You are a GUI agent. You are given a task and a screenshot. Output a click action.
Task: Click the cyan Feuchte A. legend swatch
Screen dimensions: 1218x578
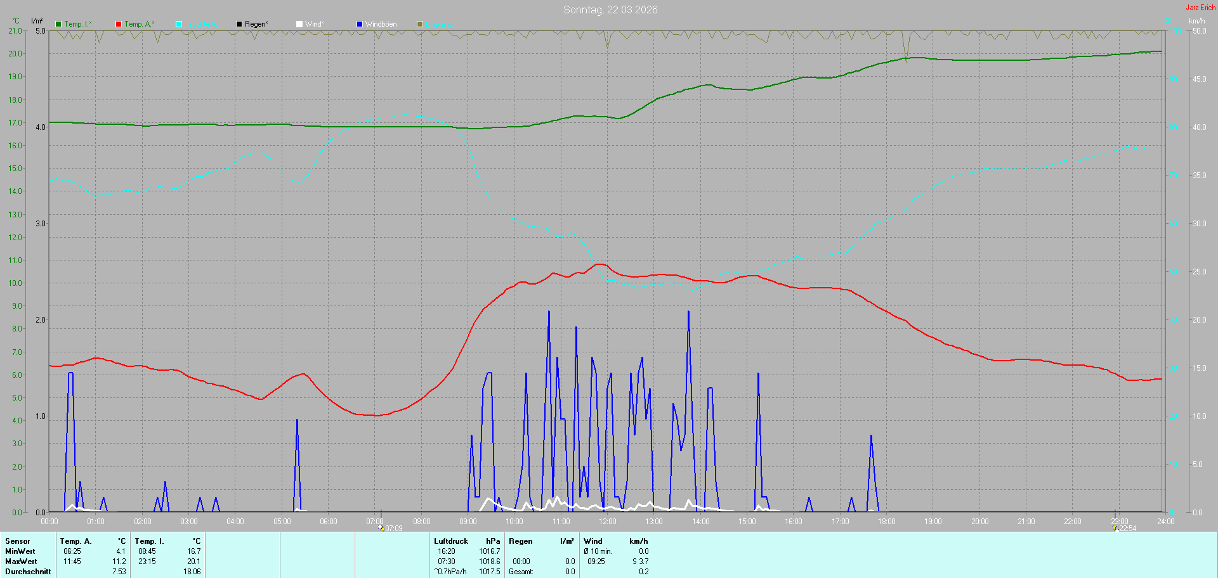(x=179, y=24)
